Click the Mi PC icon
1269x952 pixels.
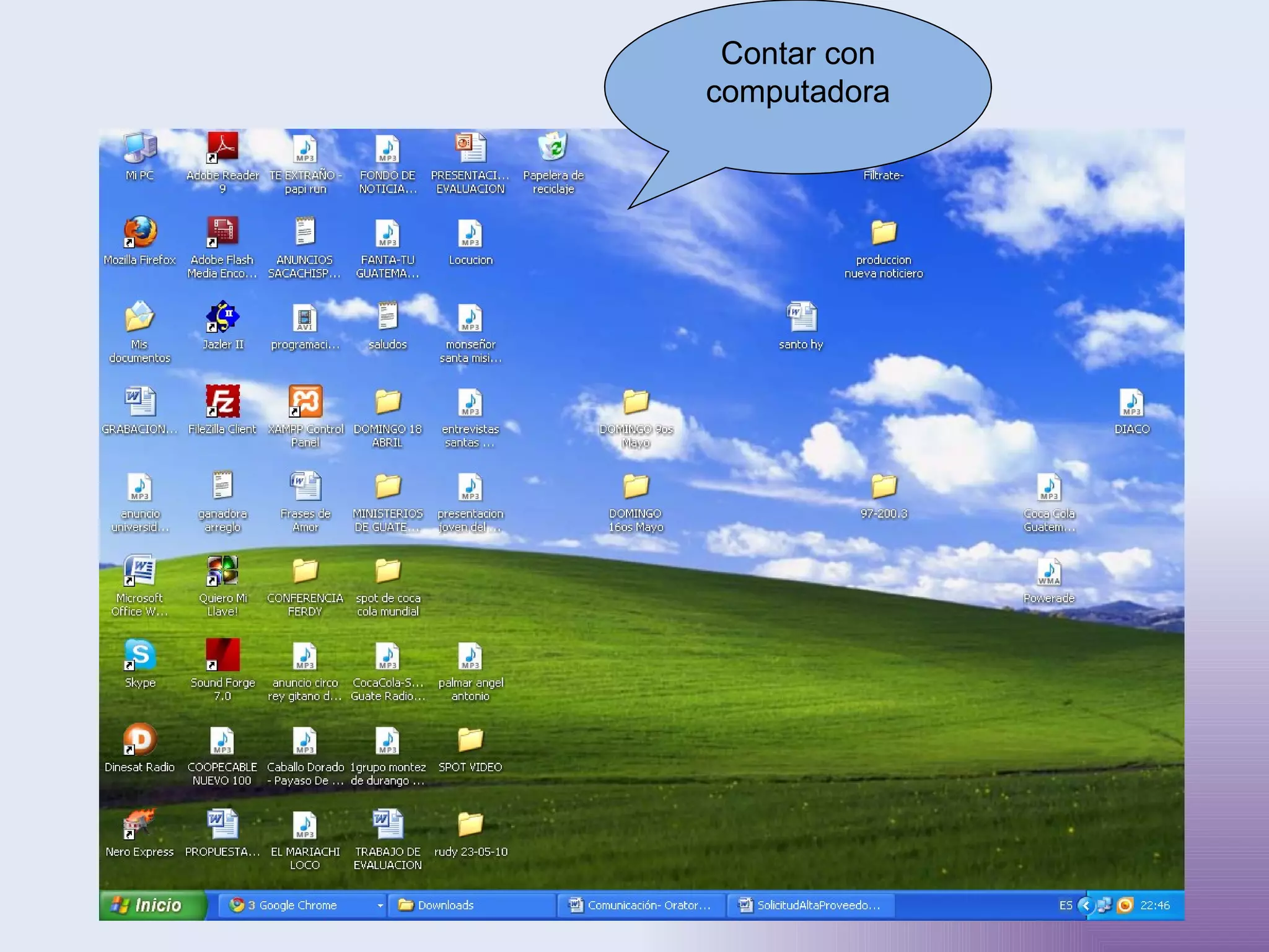click(x=140, y=148)
